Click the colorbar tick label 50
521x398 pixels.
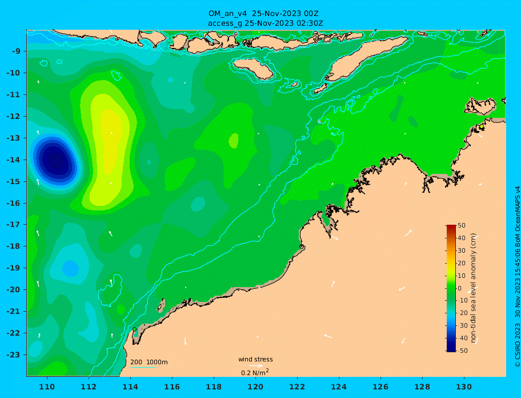pyautogui.click(x=462, y=225)
